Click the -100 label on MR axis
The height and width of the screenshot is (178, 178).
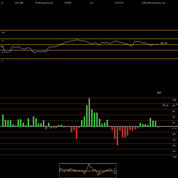click(x=174, y=157)
